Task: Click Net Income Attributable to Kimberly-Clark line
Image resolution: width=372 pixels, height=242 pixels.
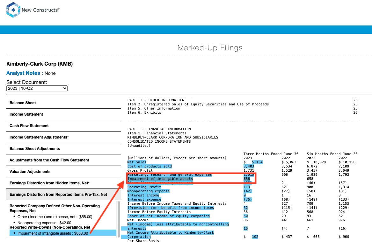Action: click(171, 235)
